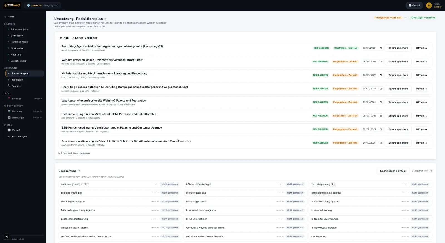Viewport: 445px width, 243px height.
Task: Open calendar picker for date 08/25/2026
Action: pos(381,75)
